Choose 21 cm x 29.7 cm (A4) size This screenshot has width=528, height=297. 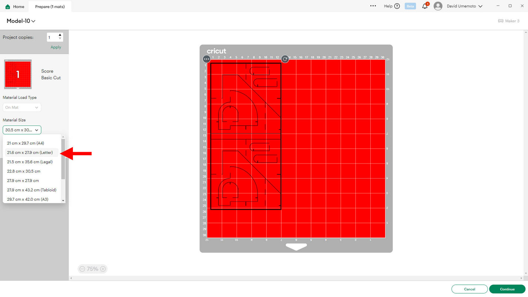click(x=26, y=143)
